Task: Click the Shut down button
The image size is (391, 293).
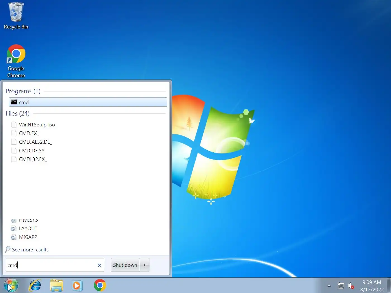Action: pyautogui.click(x=125, y=265)
